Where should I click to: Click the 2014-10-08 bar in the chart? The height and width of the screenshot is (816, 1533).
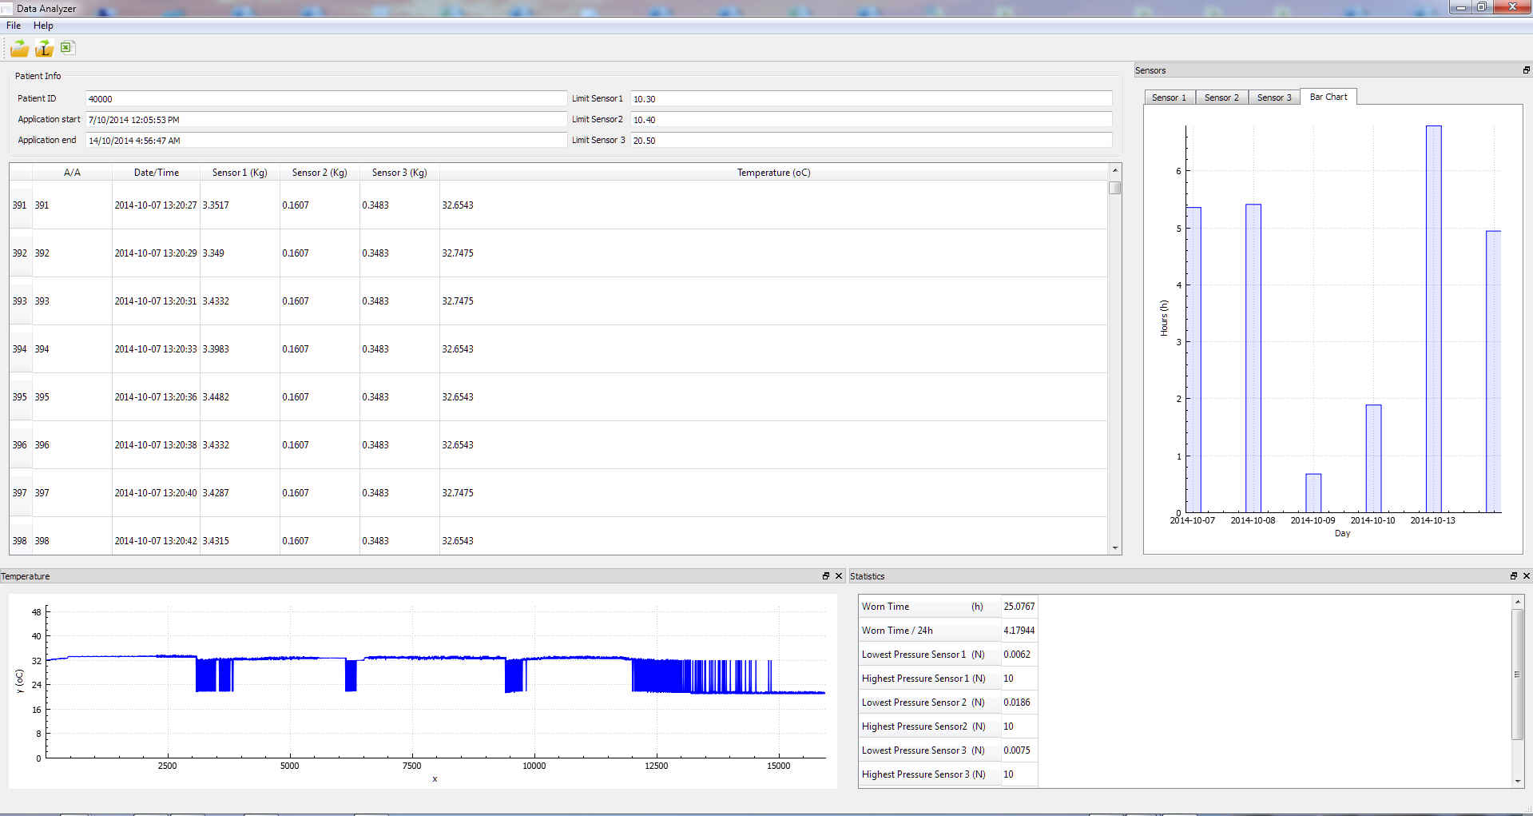1253,358
